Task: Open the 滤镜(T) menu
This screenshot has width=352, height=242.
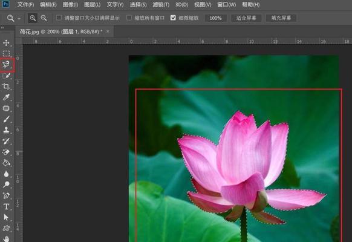Action: point(161,4)
